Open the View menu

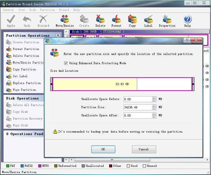pyautogui.click(x=21, y=10)
